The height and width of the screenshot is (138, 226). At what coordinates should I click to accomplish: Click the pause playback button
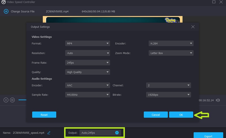pos(6,100)
